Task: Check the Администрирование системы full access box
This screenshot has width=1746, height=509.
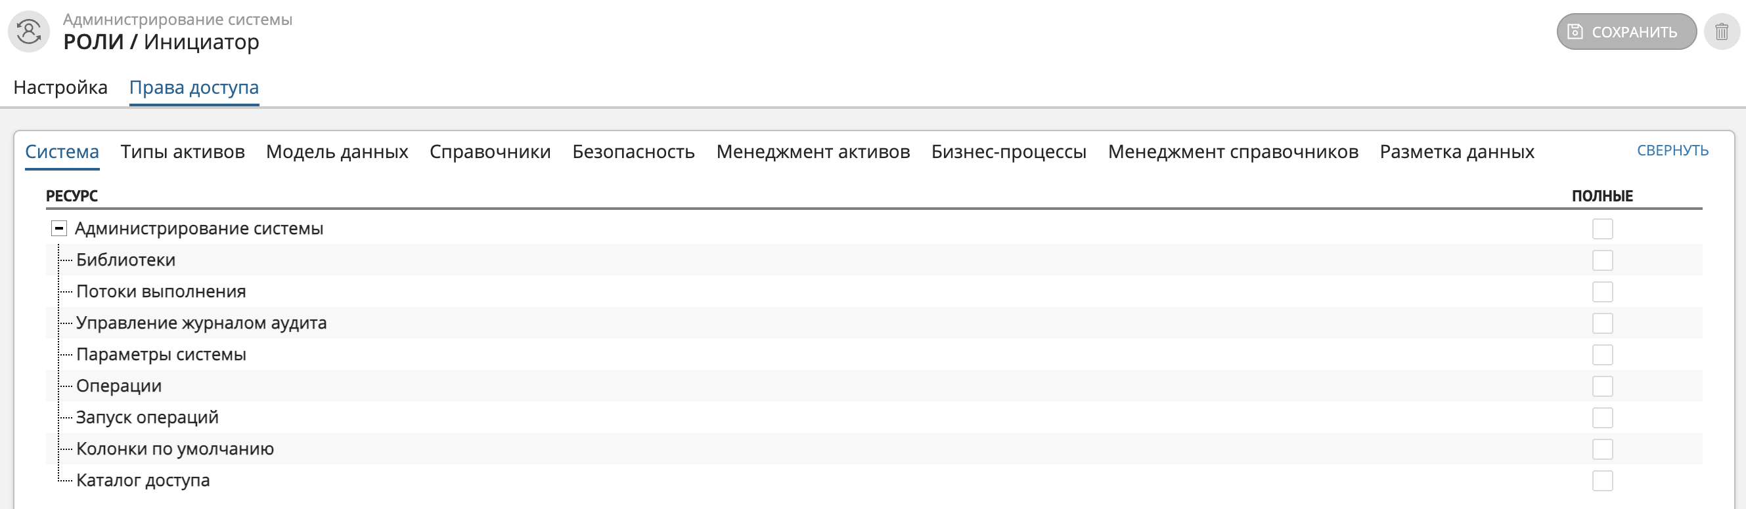Action: coord(1601,229)
